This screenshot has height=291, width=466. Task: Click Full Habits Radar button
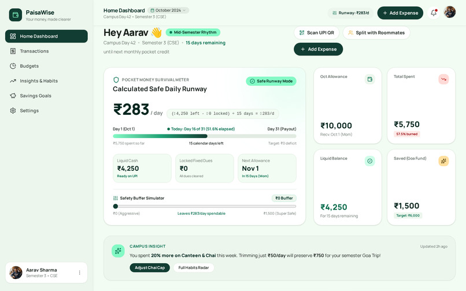194,268
